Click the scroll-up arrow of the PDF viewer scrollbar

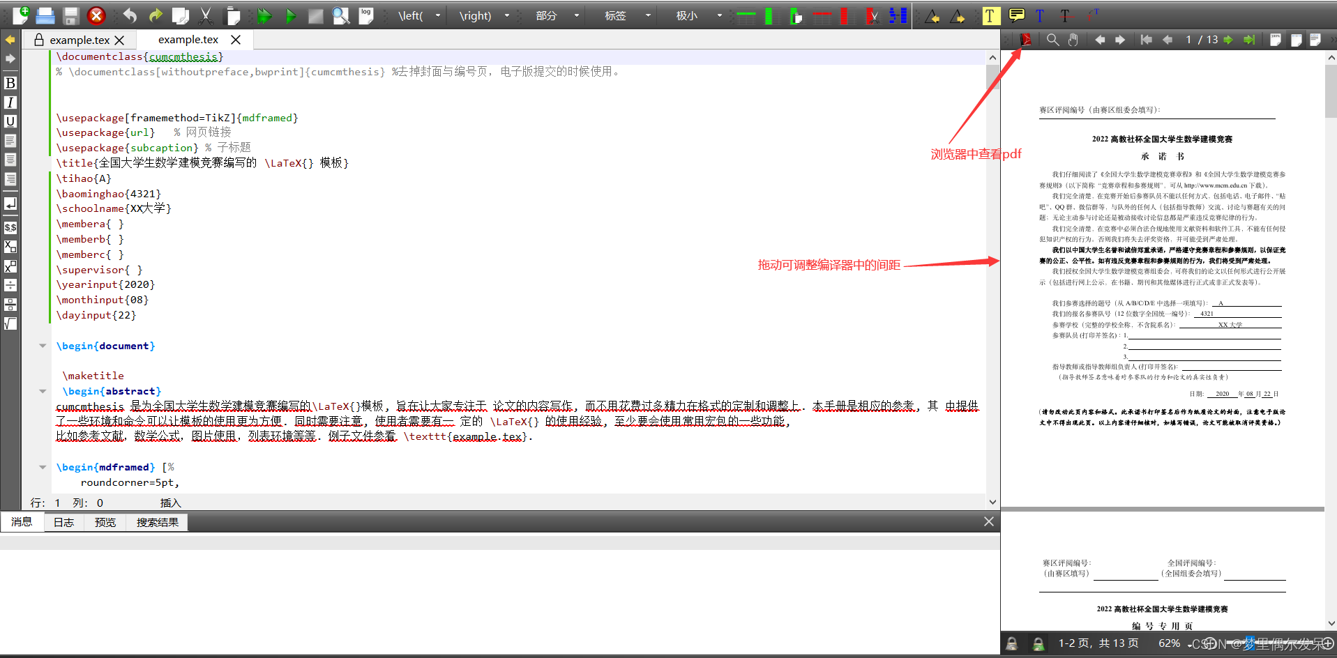(1331, 59)
